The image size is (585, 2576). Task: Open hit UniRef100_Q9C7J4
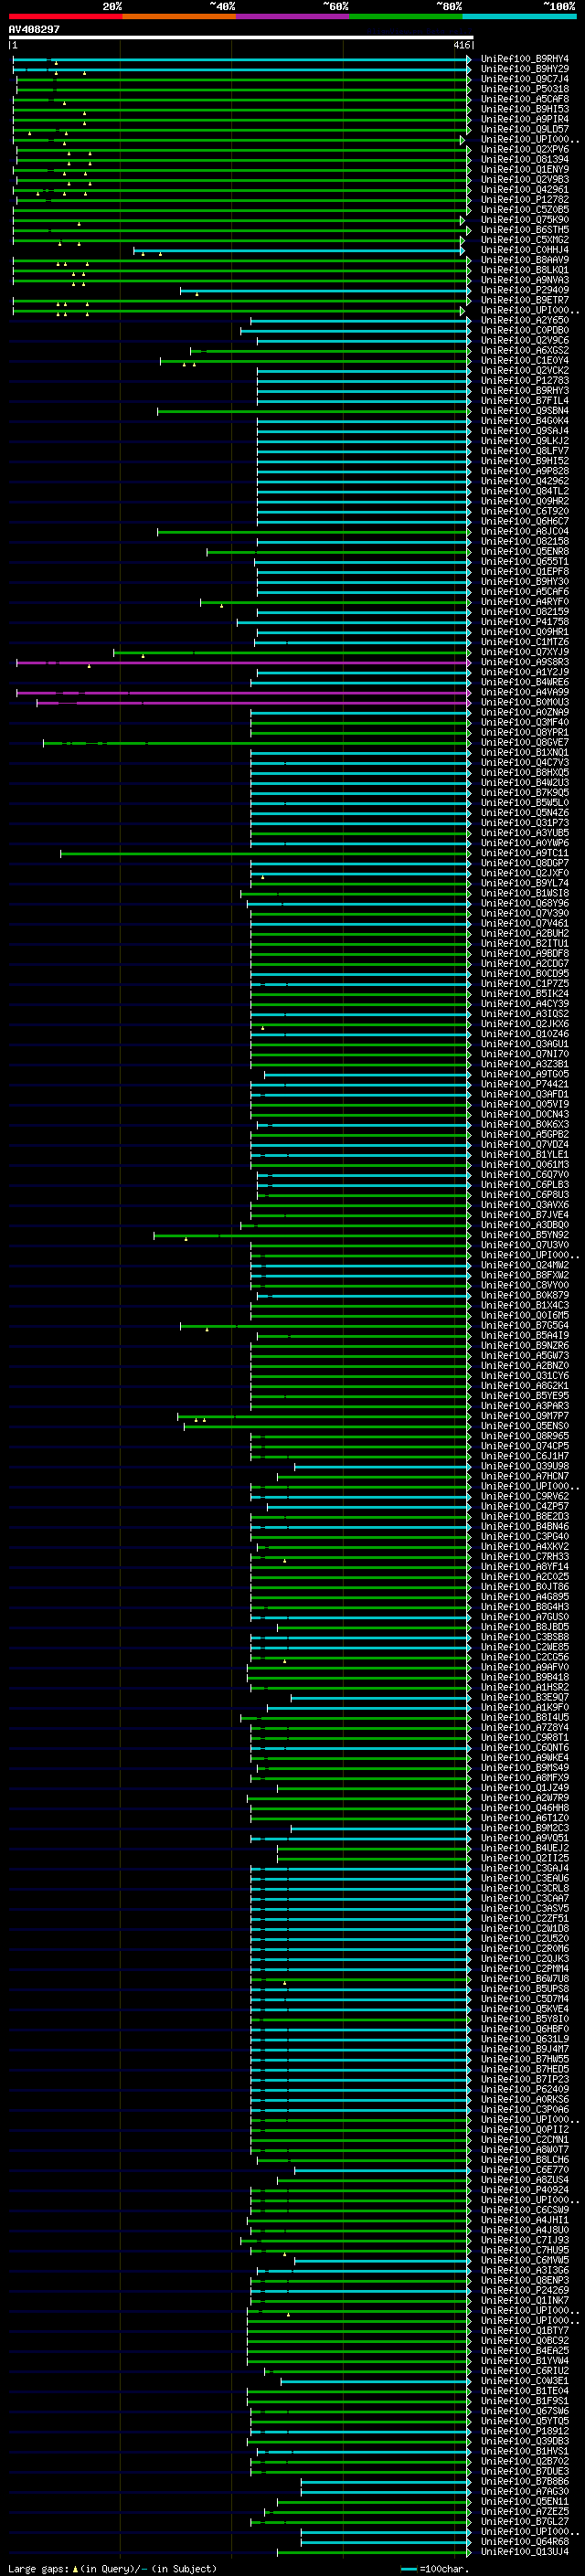[x=525, y=79]
